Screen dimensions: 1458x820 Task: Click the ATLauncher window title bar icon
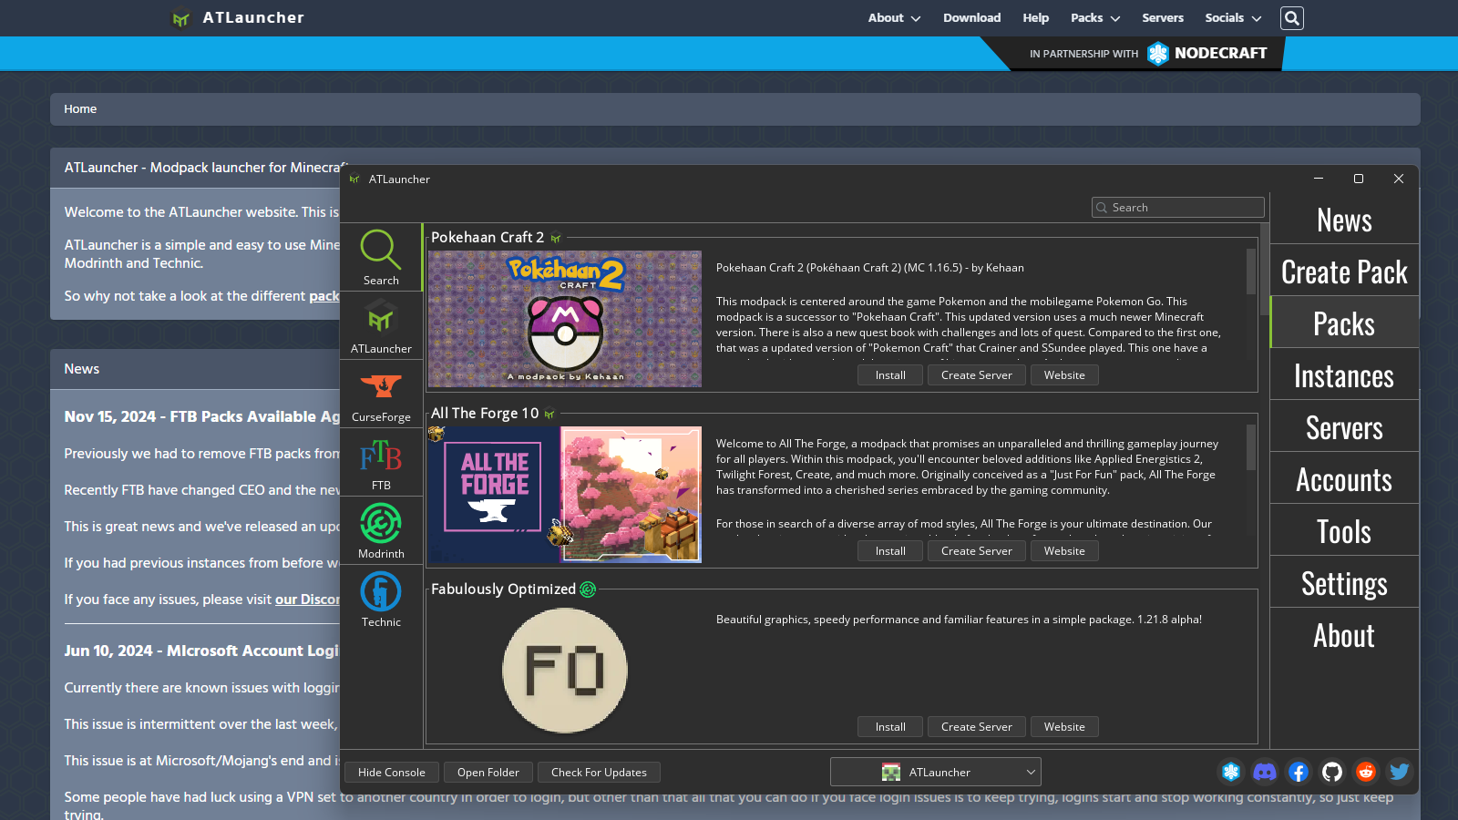pyautogui.click(x=354, y=179)
